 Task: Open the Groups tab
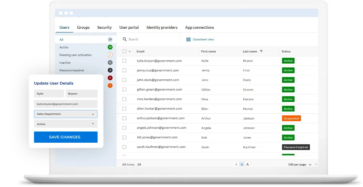pos(83,27)
